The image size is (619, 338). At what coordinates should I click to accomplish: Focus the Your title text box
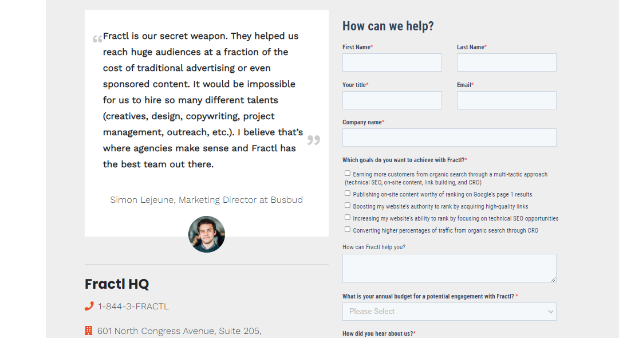click(x=392, y=100)
